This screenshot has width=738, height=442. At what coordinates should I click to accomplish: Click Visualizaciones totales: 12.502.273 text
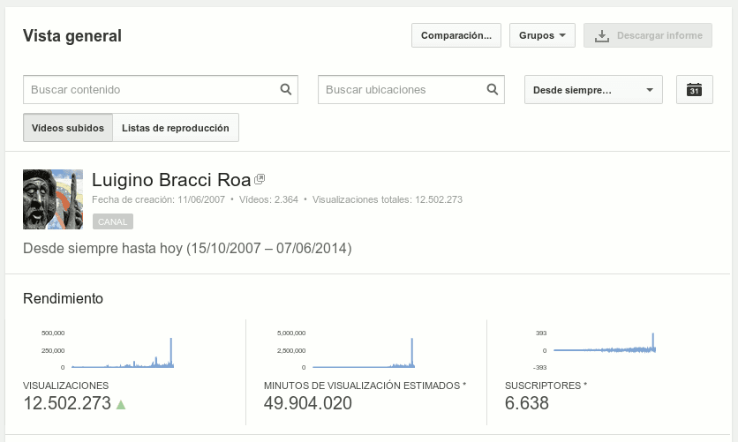(x=388, y=199)
